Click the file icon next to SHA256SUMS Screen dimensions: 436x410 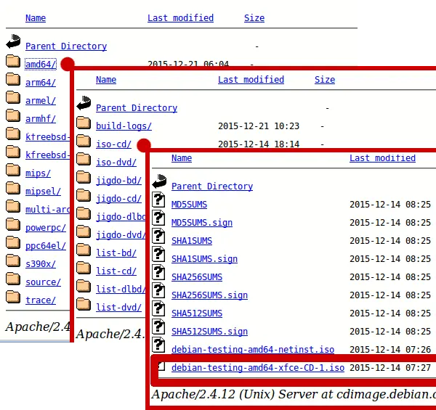[158, 273]
